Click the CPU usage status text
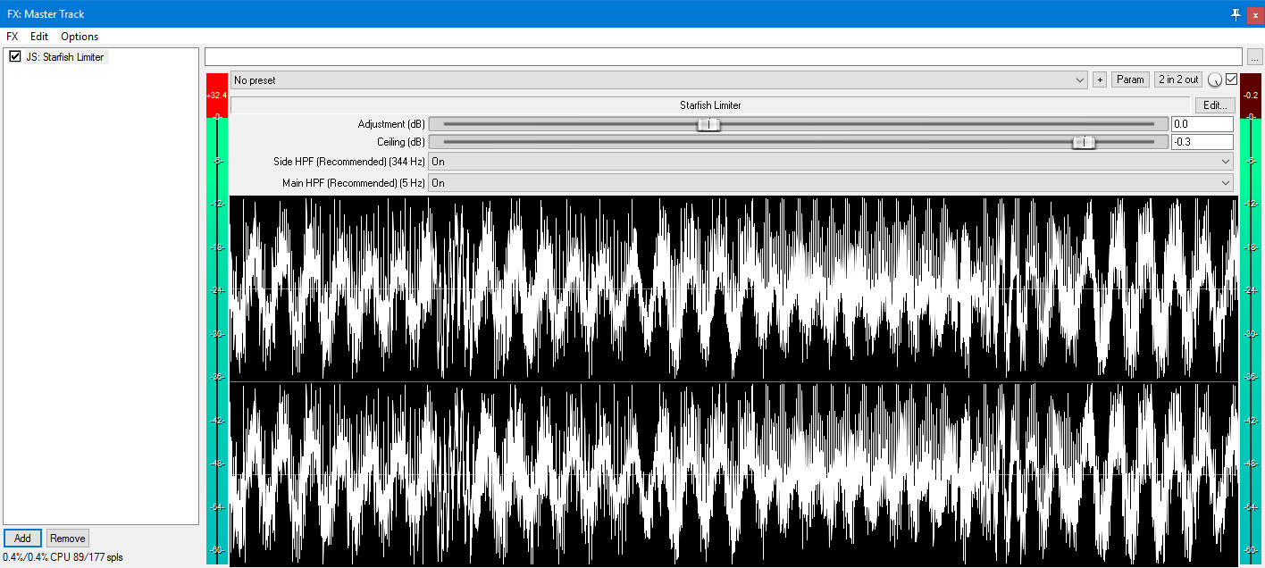Viewport: 1265px width, 568px height. point(63,557)
